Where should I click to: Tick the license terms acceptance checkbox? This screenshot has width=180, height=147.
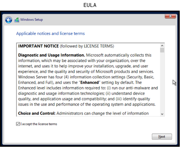coord(18,124)
